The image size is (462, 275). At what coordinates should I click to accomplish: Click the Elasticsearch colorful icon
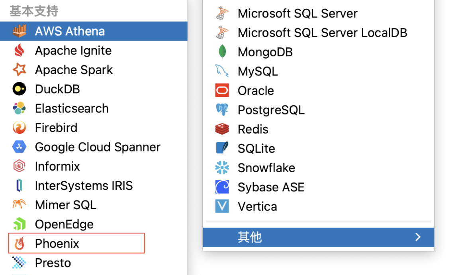click(x=20, y=108)
